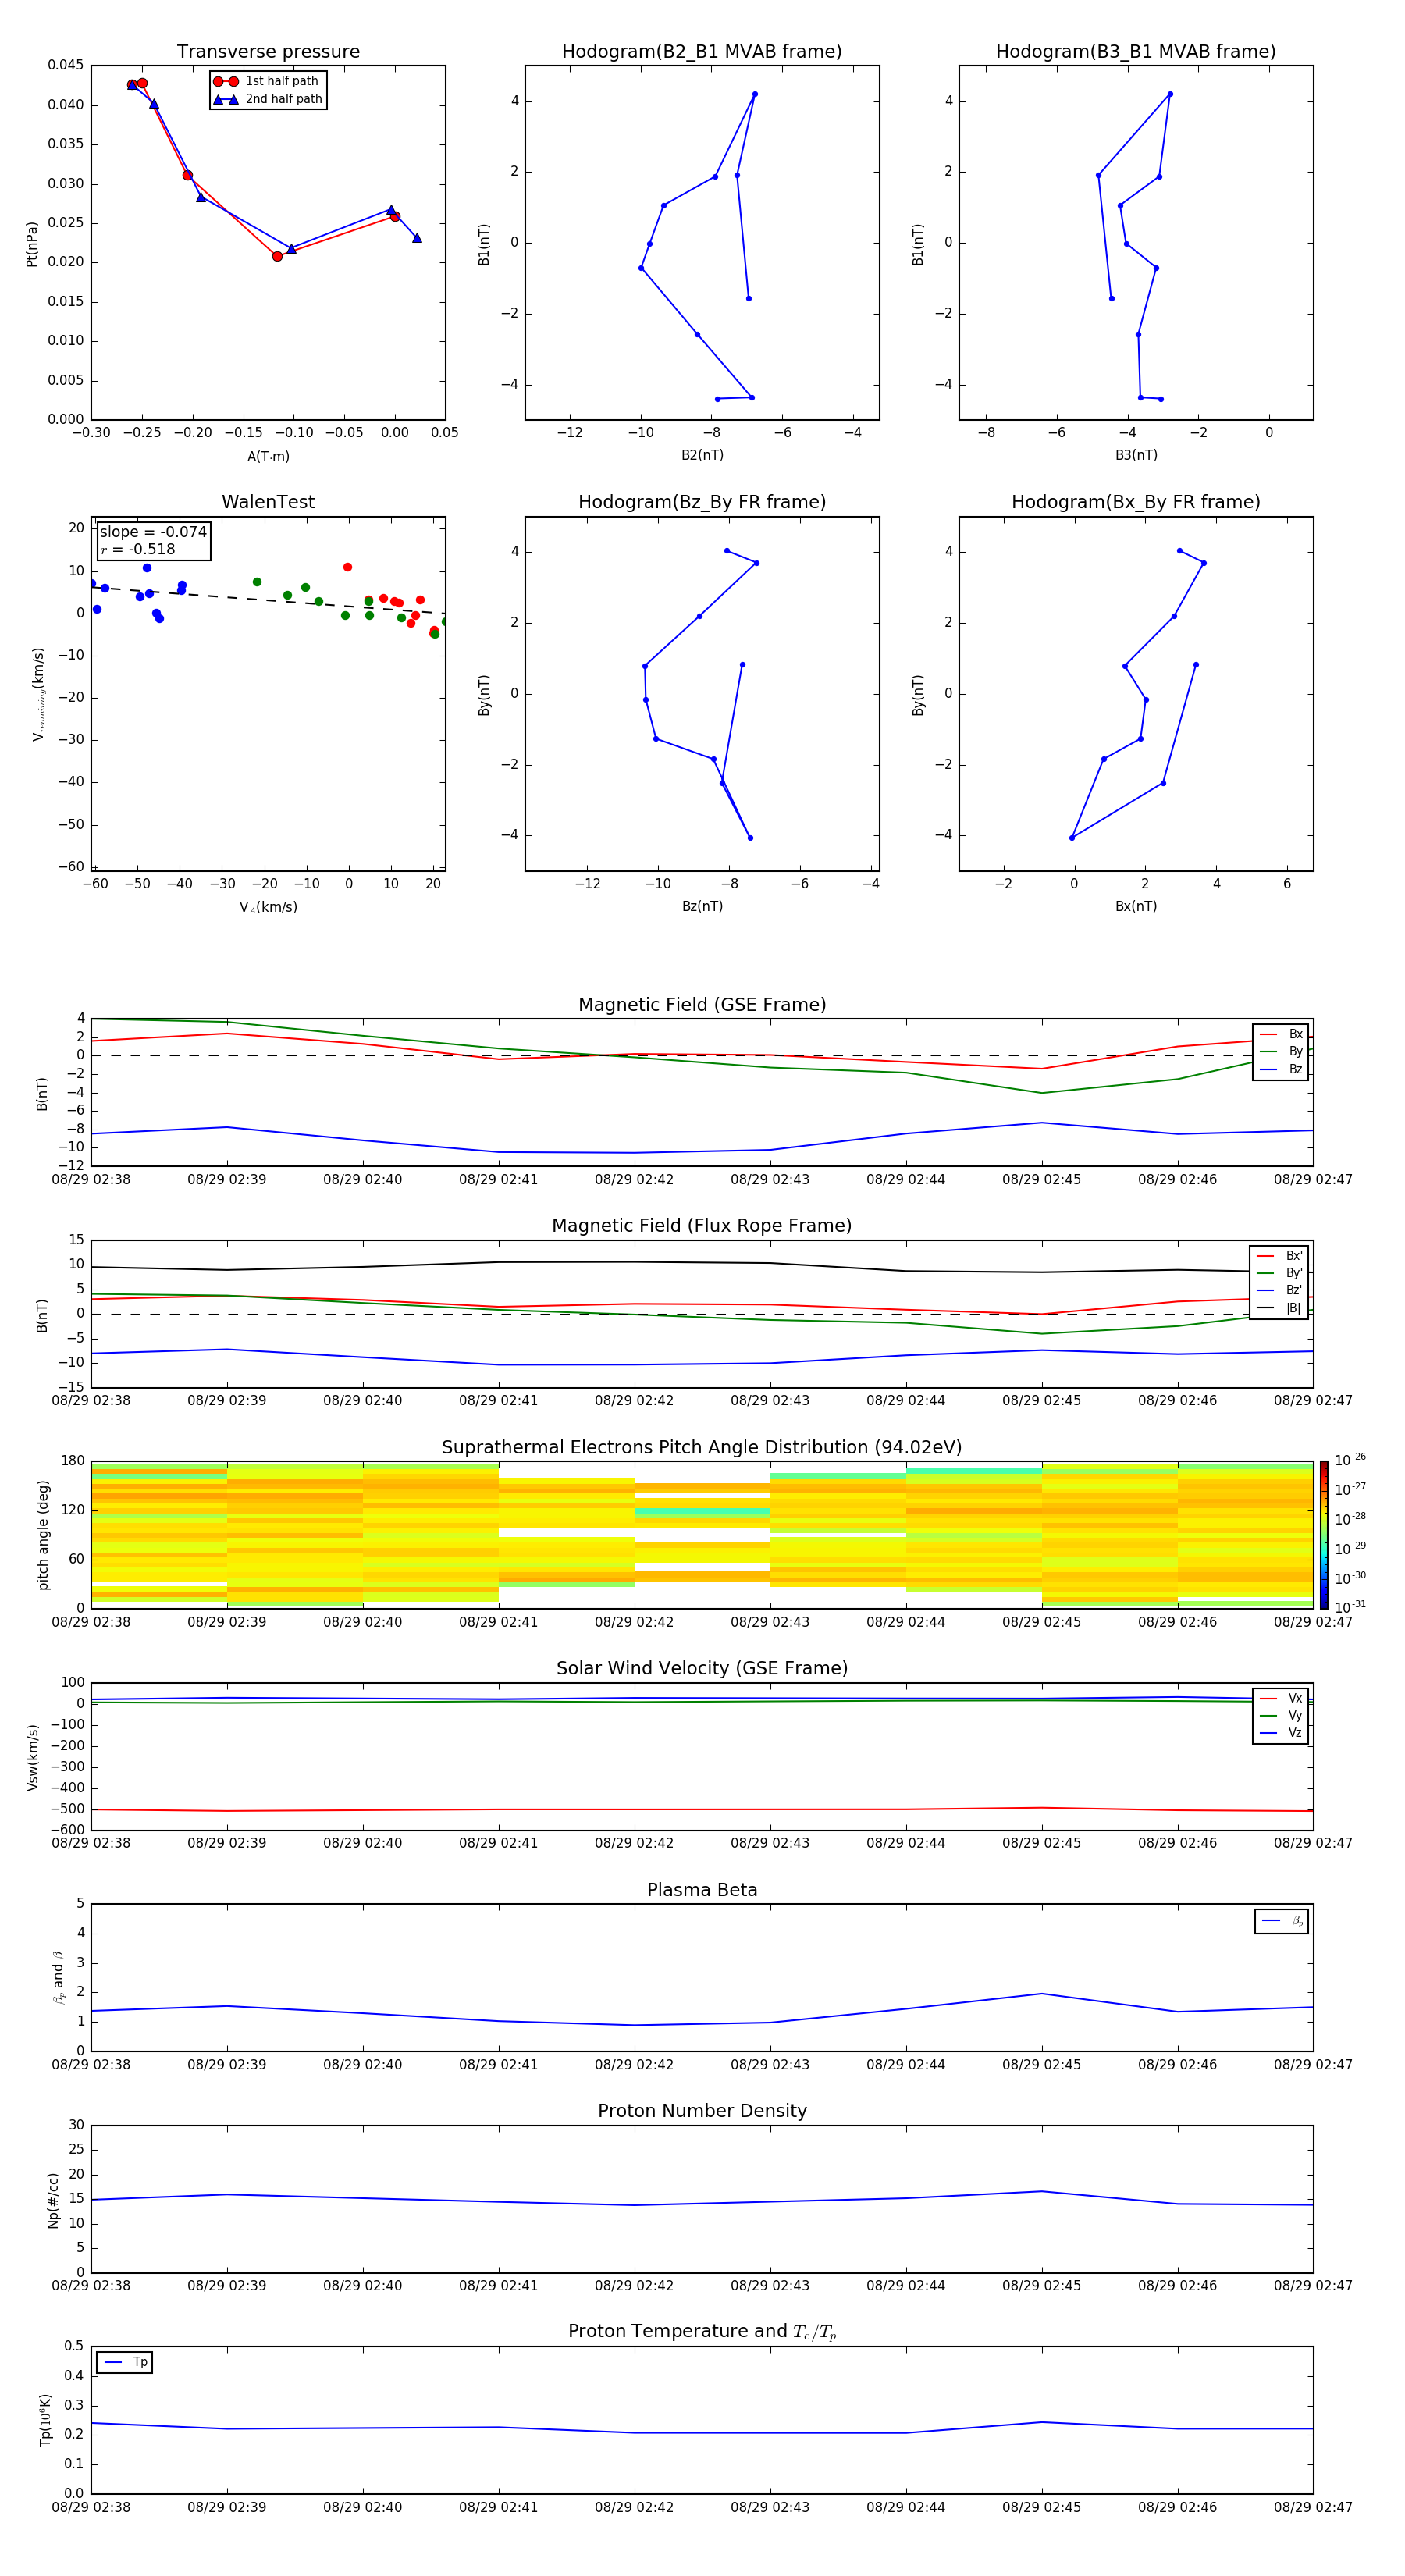This screenshot has height=2576, width=1405.
Task: Click the "WalenTest" plot title
Action: [268, 502]
